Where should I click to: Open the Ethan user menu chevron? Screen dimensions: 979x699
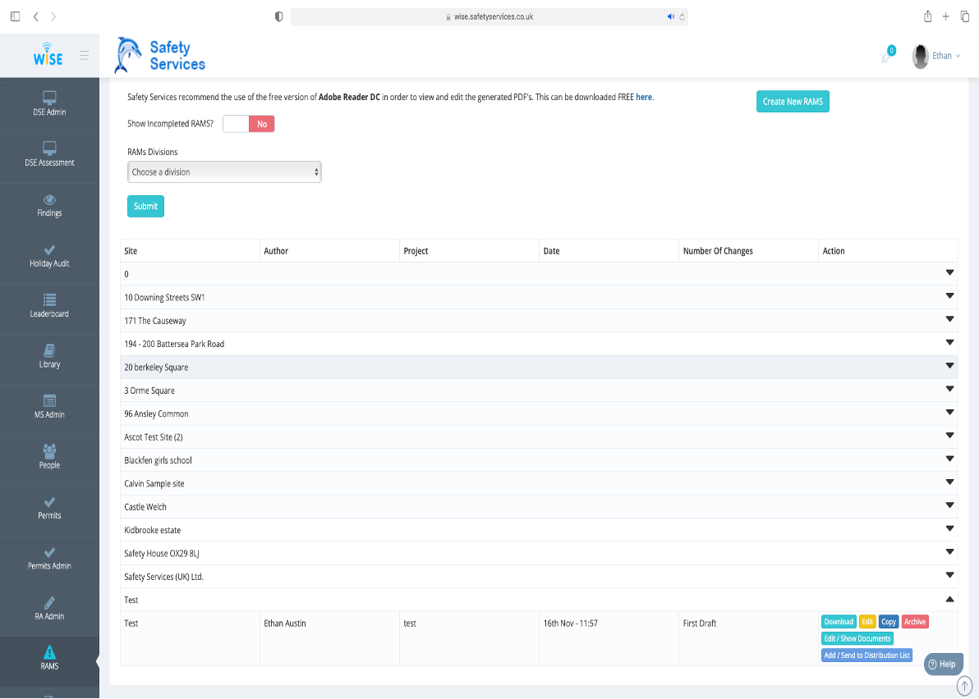[958, 56]
